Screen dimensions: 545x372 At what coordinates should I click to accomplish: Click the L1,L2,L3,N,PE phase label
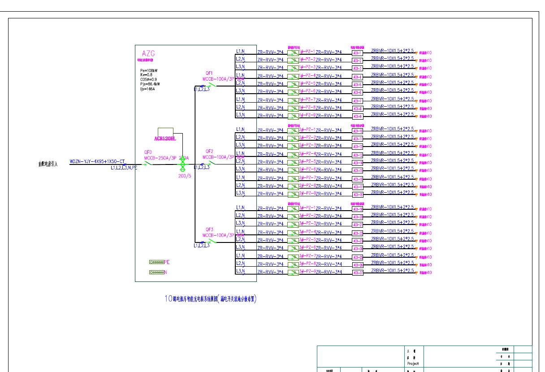click(124, 168)
